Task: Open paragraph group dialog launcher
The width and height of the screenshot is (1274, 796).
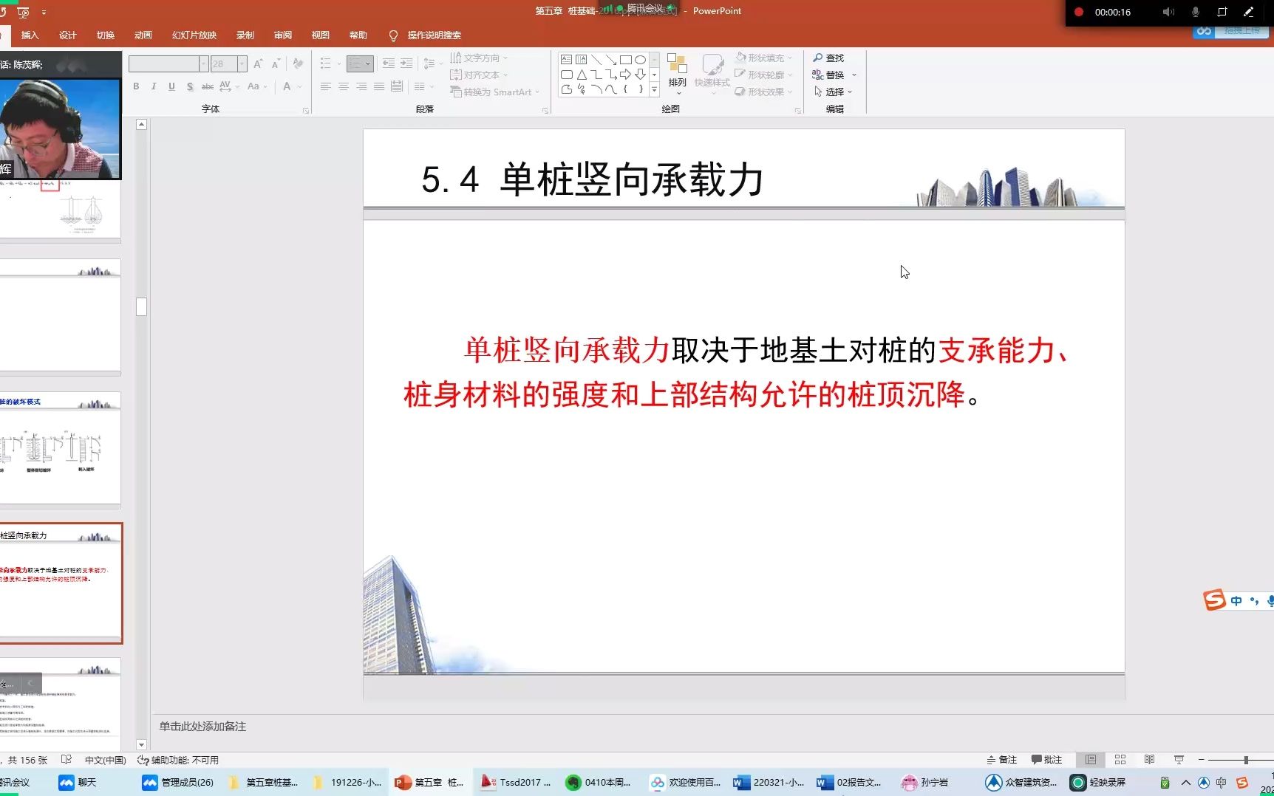Action: tap(545, 110)
